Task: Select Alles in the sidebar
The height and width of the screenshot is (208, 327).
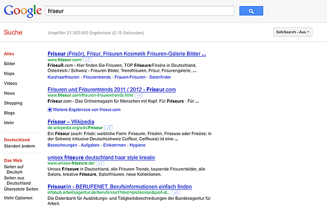Action: coord(9,54)
